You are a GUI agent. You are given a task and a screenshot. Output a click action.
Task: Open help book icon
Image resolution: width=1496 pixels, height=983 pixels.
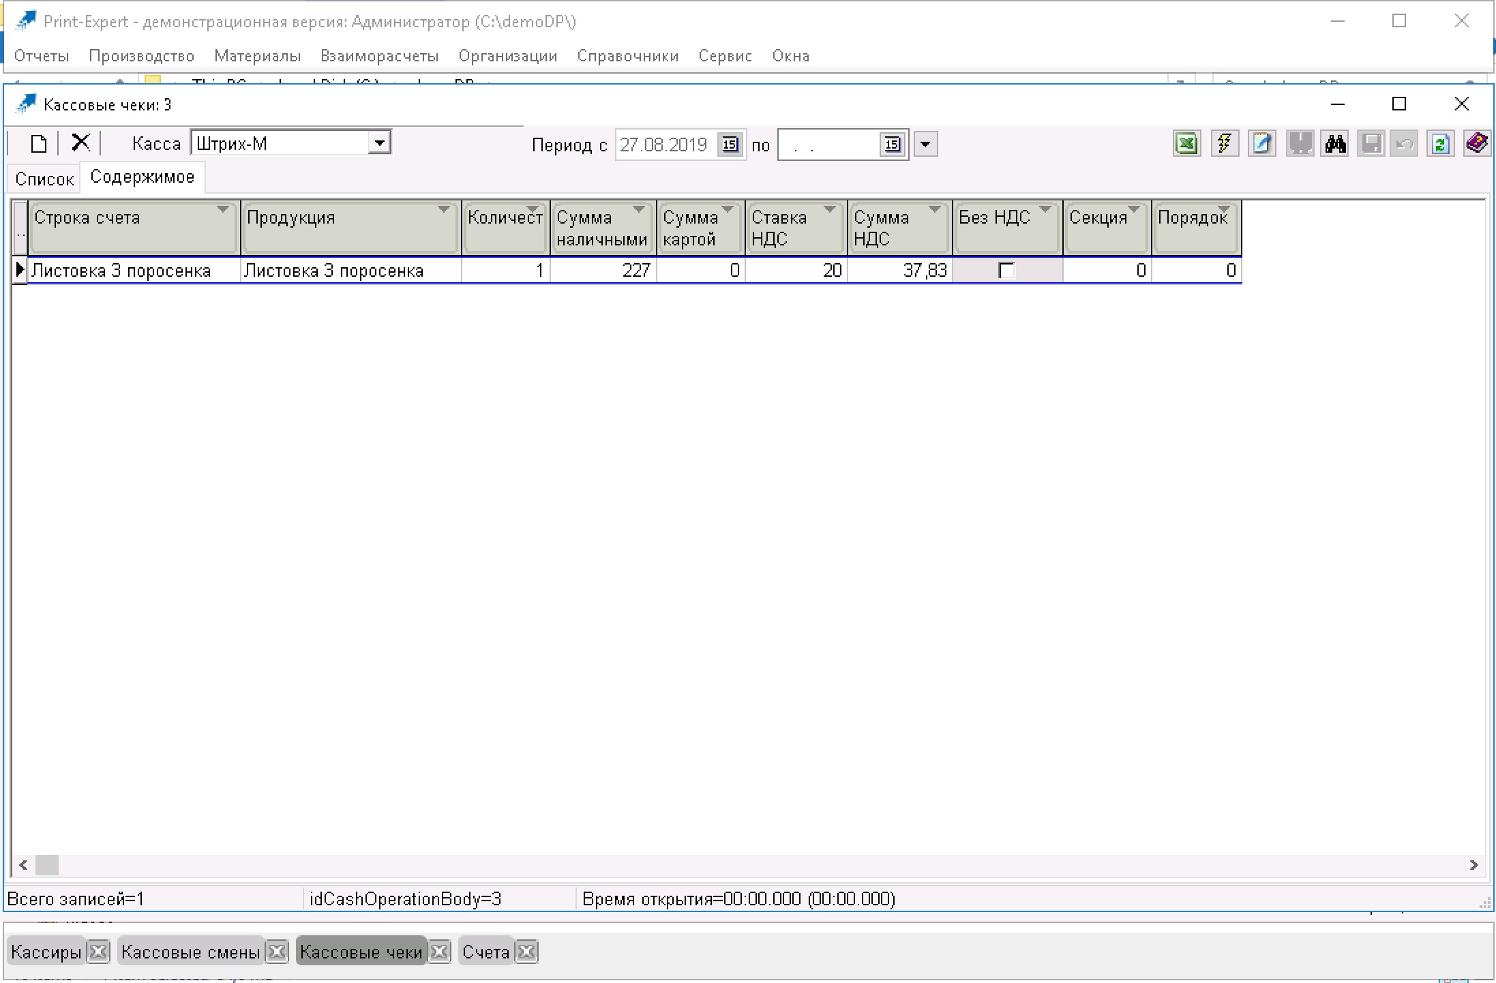[1476, 144]
